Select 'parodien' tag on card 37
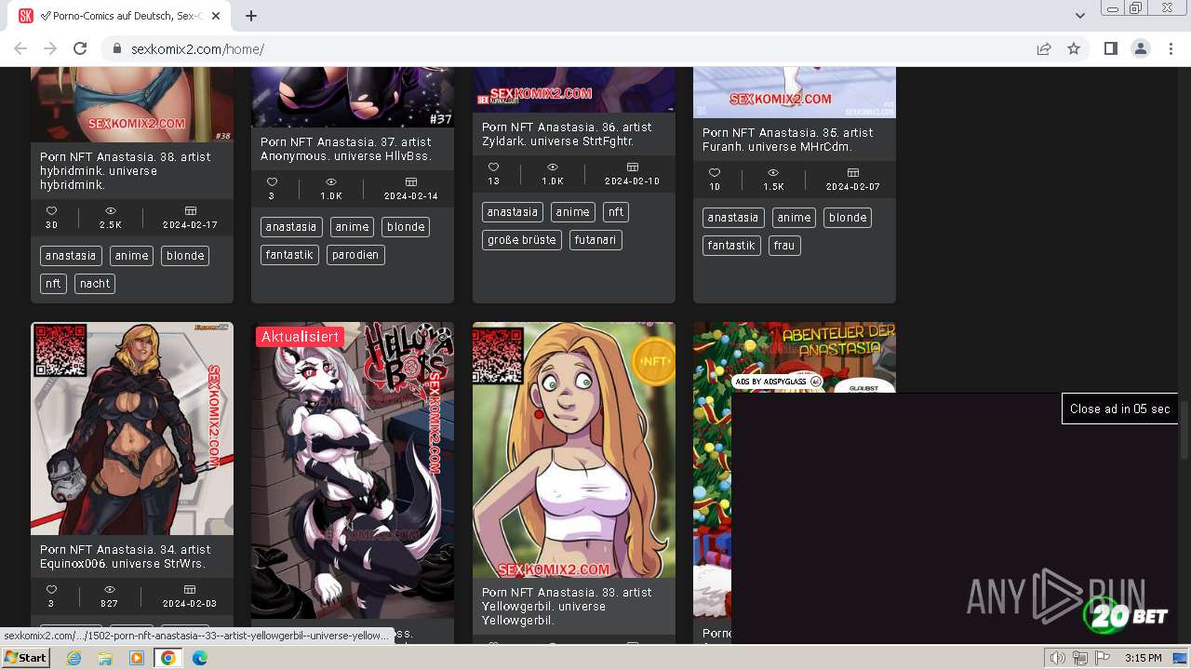 (x=356, y=255)
